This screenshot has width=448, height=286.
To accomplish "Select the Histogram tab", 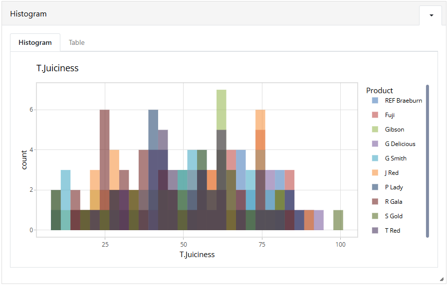I will 35,42.
